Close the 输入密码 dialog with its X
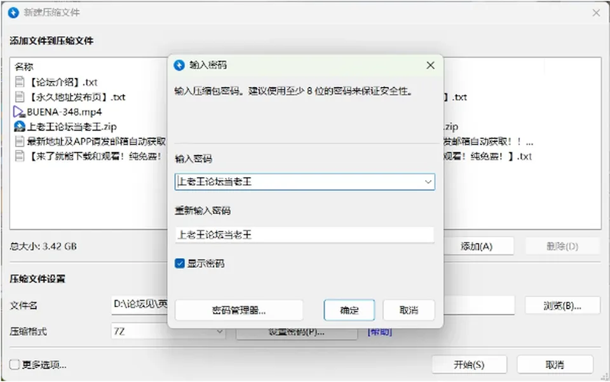The image size is (610, 382). (x=430, y=65)
